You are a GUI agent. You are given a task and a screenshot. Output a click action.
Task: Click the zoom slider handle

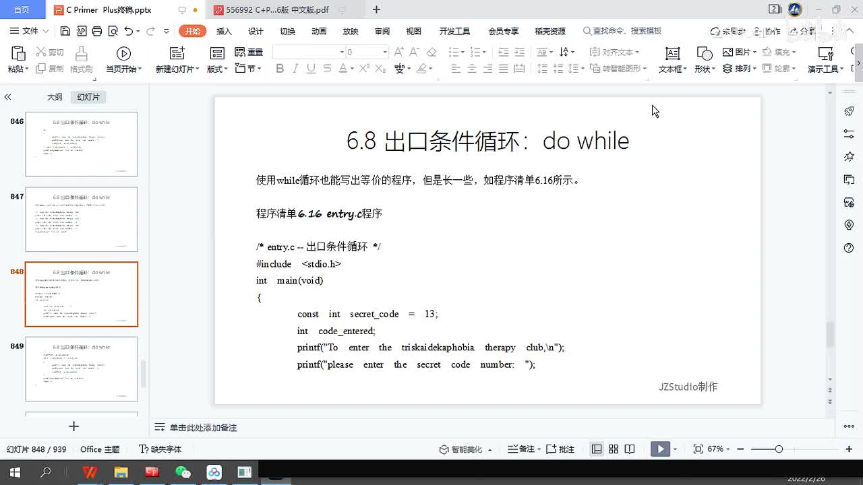[779, 449]
